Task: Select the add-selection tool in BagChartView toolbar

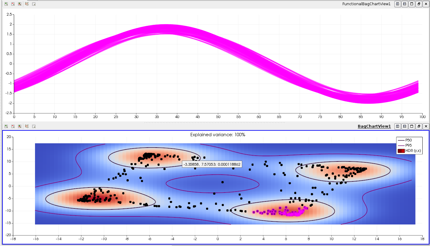Action: click(6, 126)
